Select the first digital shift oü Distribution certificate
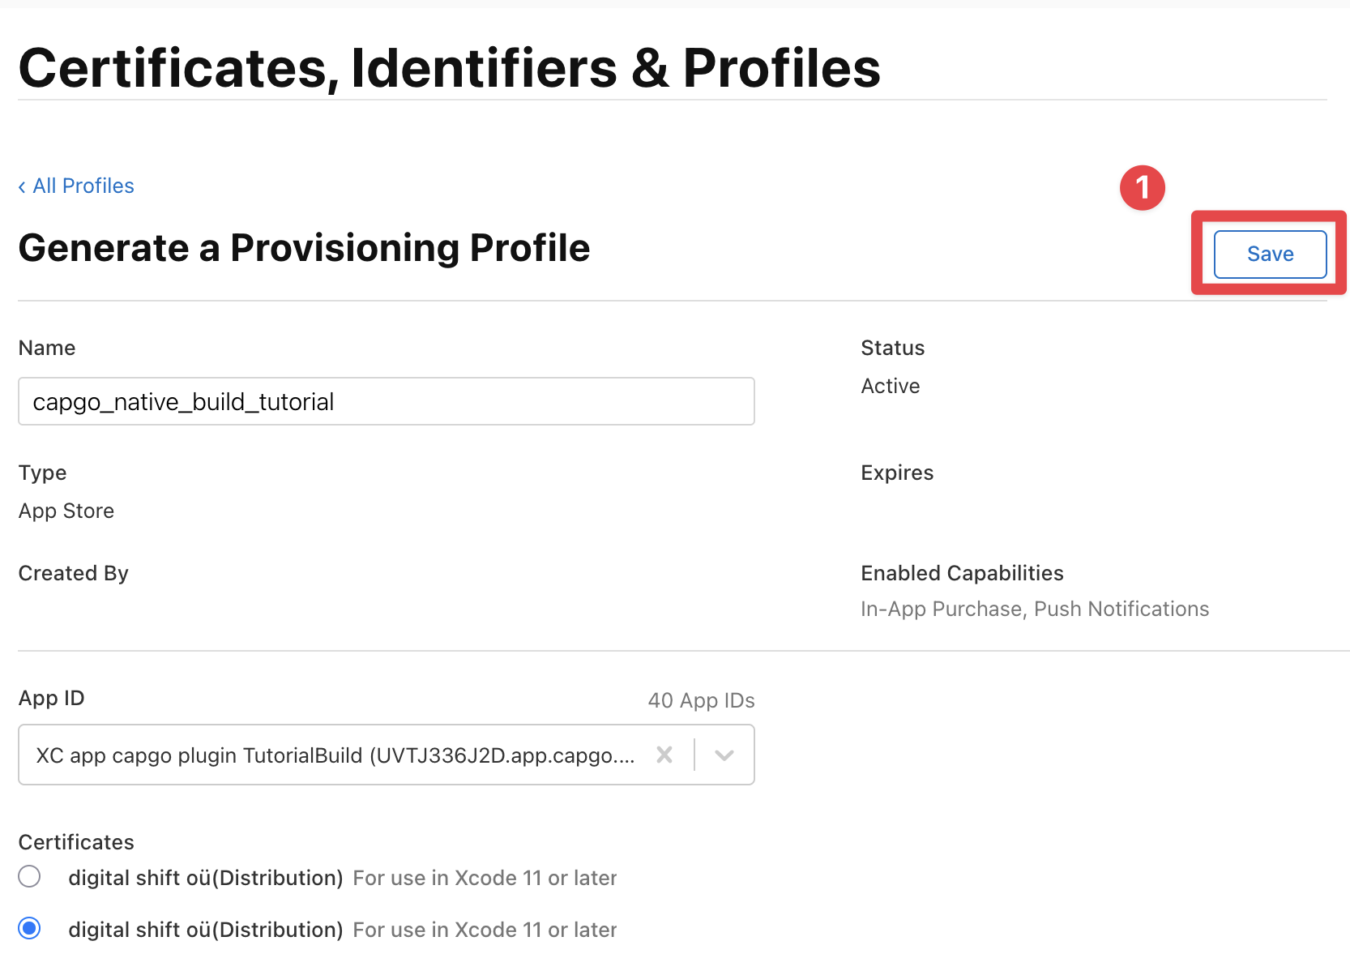This screenshot has height=971, width=1350. click(x=29, y=876)
